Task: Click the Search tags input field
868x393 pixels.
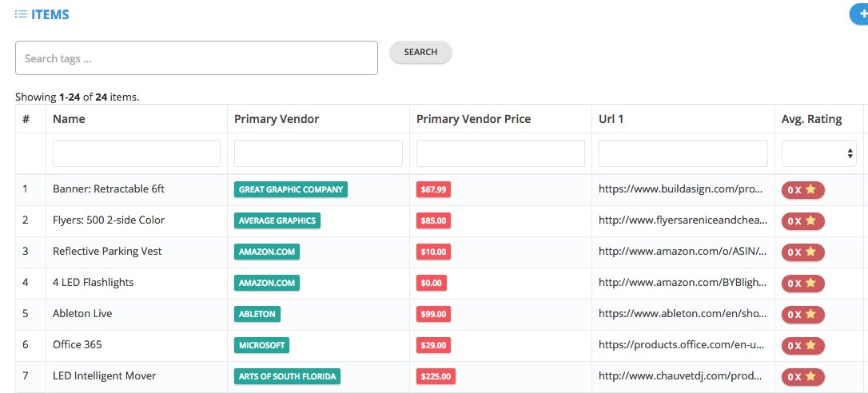Action: pyautogui.click(x=197, y=58)
